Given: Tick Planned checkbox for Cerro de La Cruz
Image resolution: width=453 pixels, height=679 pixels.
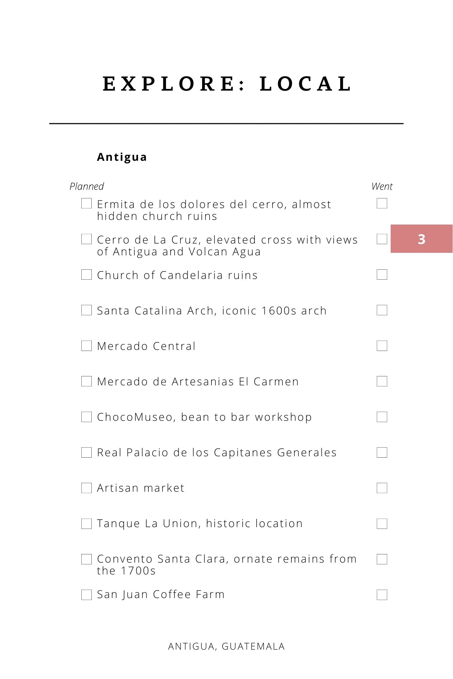Looking at the screenshot, I should point(86,239).
